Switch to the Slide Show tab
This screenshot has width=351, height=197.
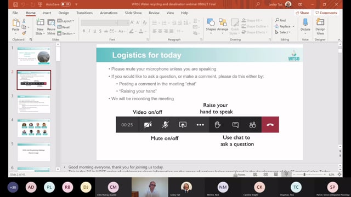point(133,13)
